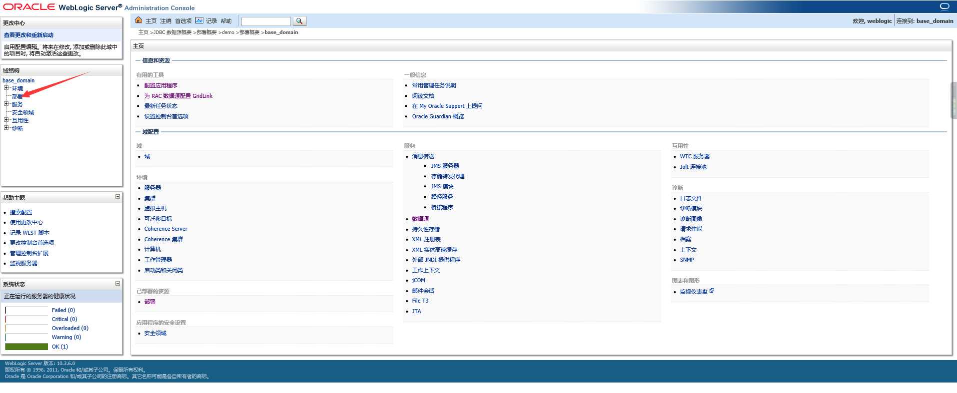The height and width of the screenshot is (393, 957).
Task: Click 查看更改和重新启动 in the change center
Action: (x=28, y=35)
